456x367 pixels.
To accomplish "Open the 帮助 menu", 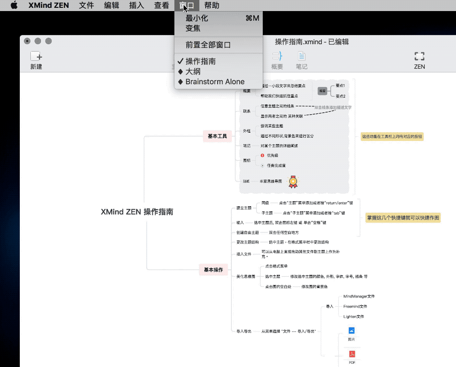I will tap(212, 5).
